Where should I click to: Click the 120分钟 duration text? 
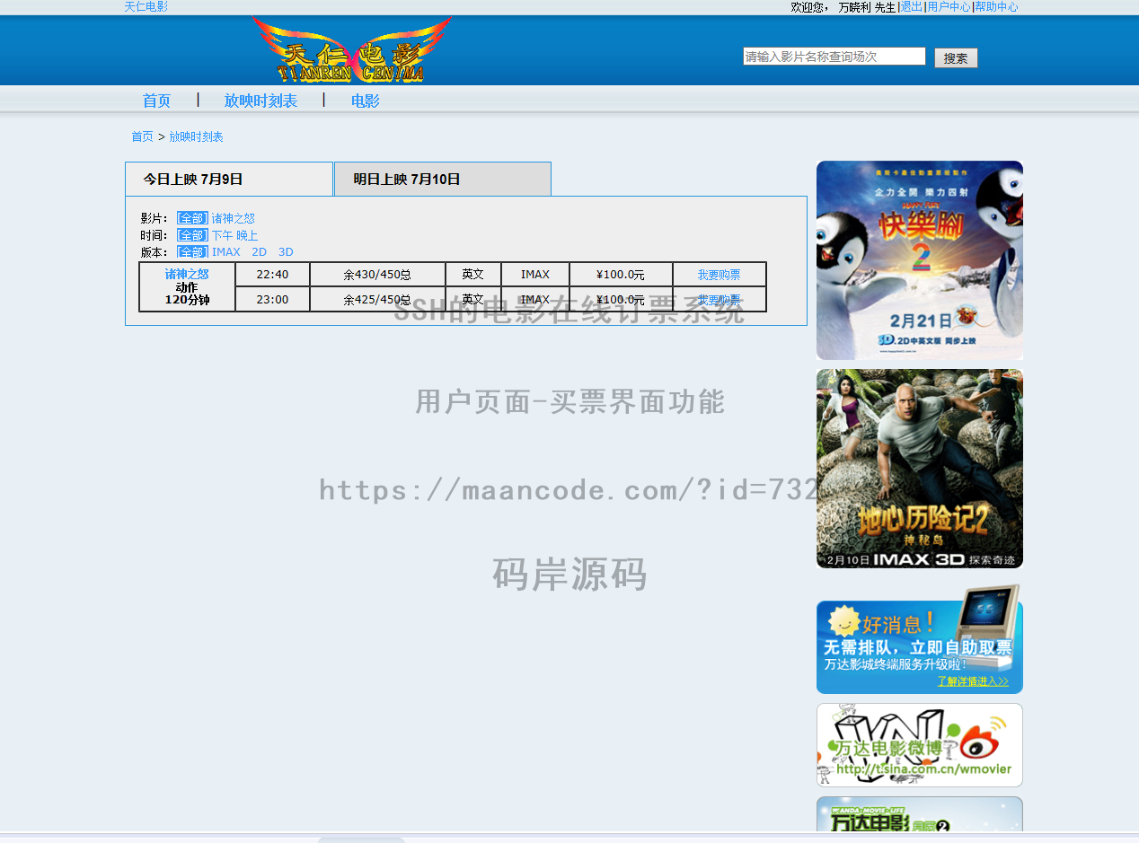click(x=187, y=300)
